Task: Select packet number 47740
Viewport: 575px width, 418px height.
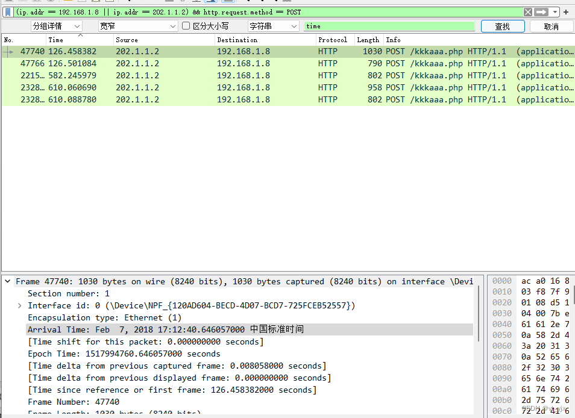Action: 288,51
